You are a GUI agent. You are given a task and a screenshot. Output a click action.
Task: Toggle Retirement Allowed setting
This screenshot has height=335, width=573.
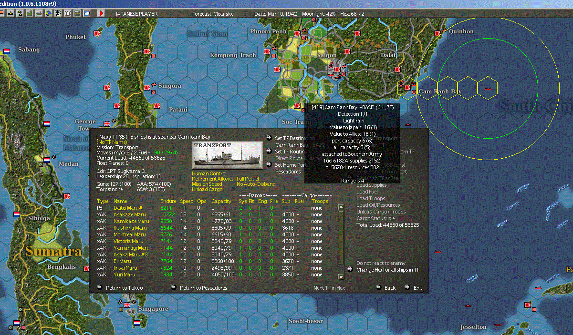[213, 179]
